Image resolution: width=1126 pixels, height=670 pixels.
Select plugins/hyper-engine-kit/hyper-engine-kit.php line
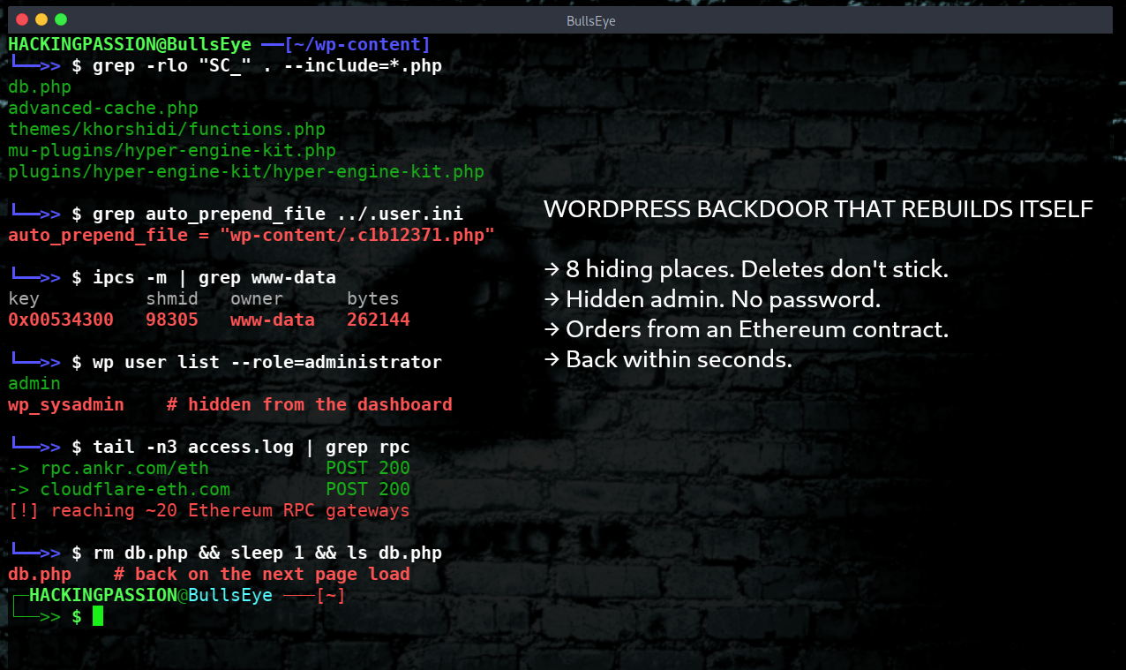click(x=246, y=171)
